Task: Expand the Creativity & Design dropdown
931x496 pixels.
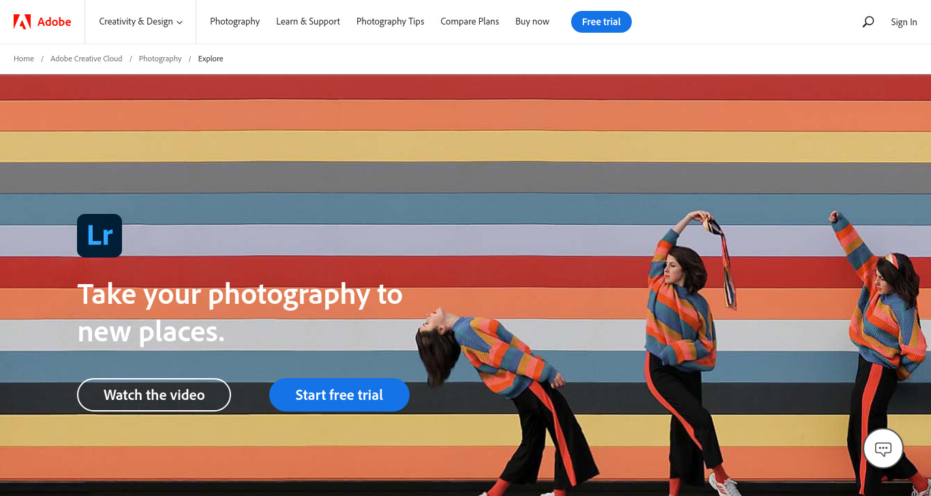Action: click(140, 22)
